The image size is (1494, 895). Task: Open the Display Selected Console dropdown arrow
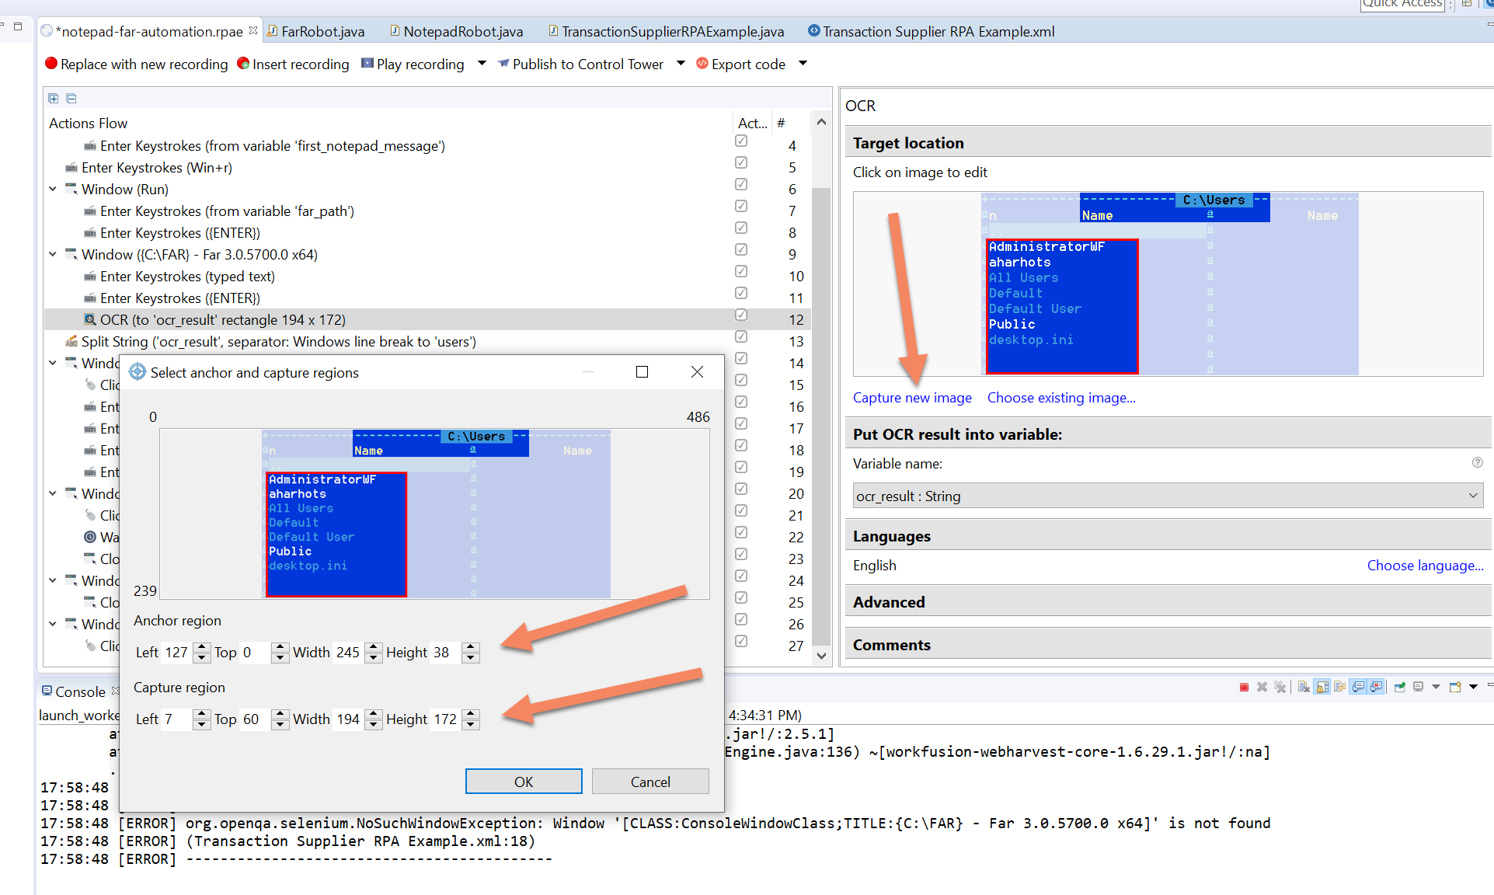(1436, 687)
